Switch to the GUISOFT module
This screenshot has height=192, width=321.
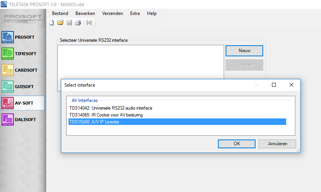click(22, 87)
